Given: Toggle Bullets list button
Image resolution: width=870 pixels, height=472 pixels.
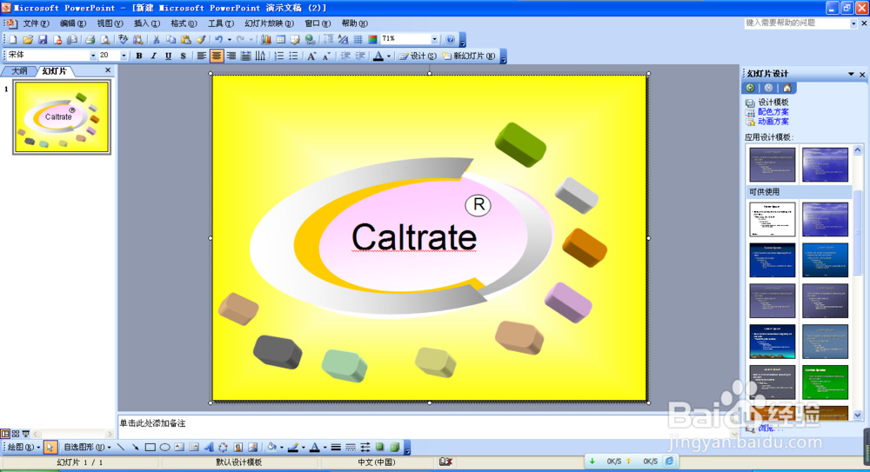Looking at the screenshot, I should click(x=293, y=56).
